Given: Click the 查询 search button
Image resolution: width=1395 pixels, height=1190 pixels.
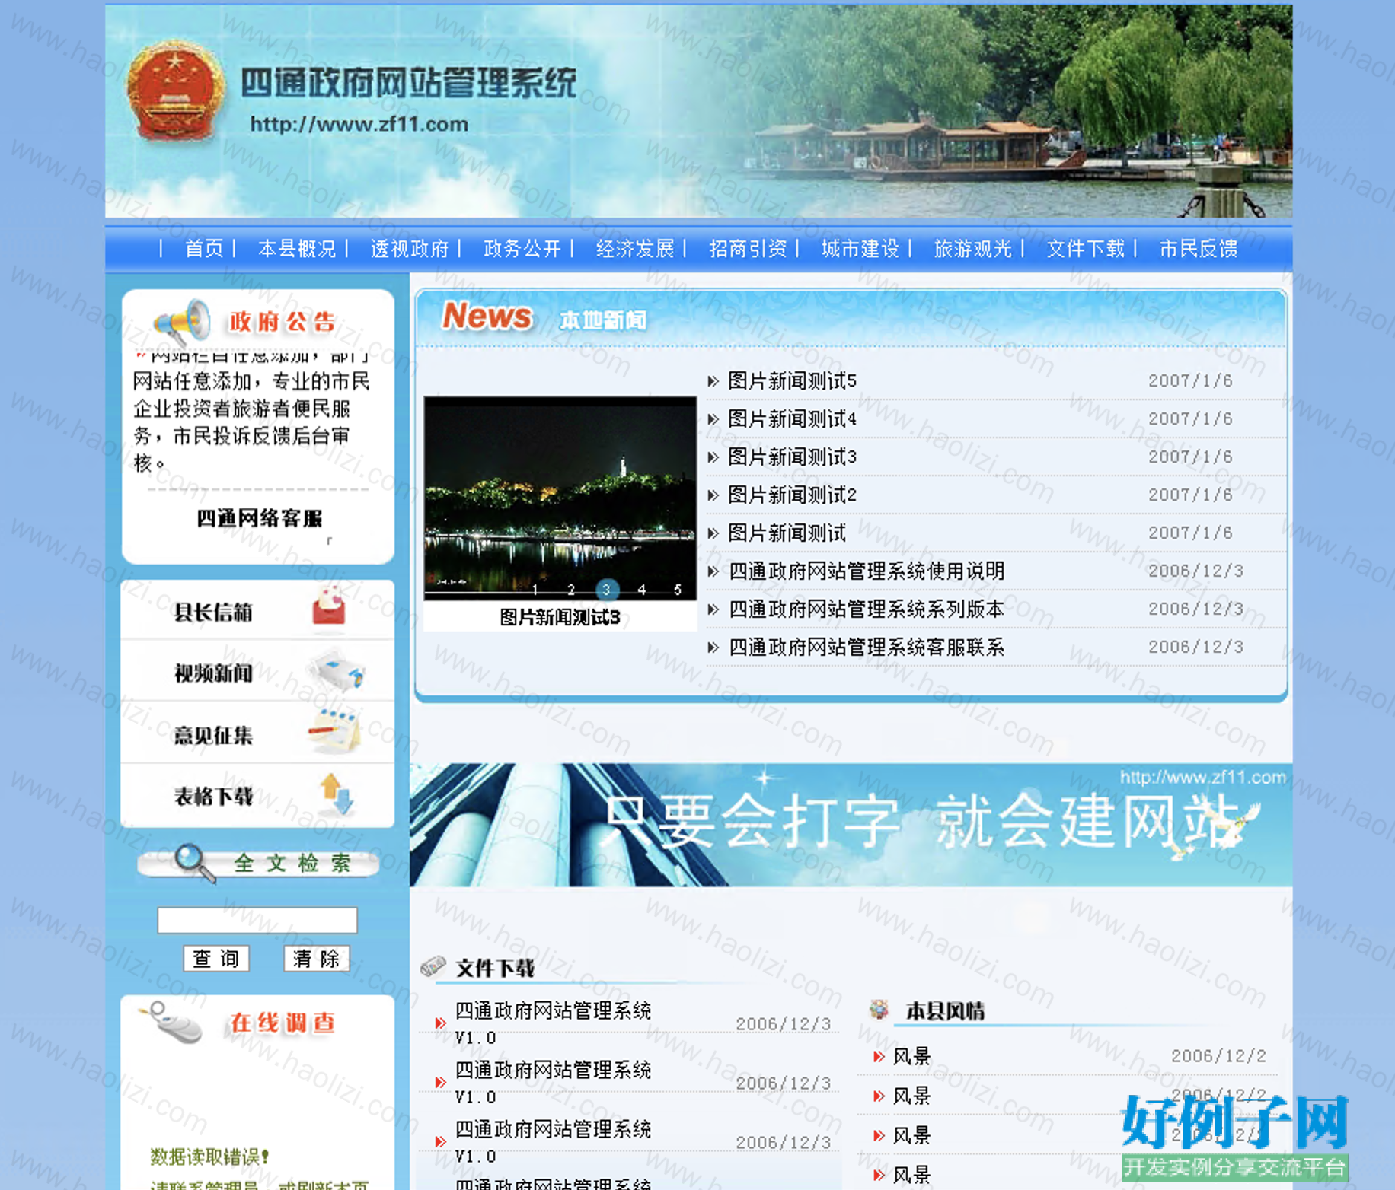Looking at the screenshot, I should point(216,958).
